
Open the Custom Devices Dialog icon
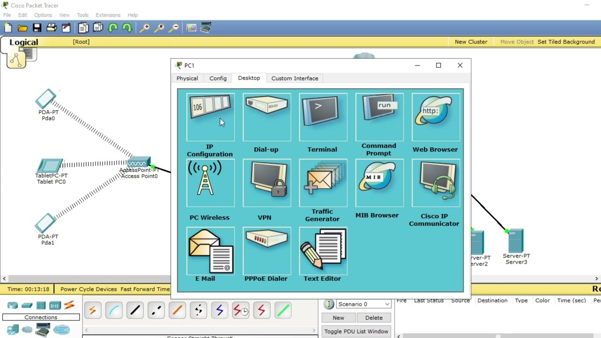pos(206,28)
